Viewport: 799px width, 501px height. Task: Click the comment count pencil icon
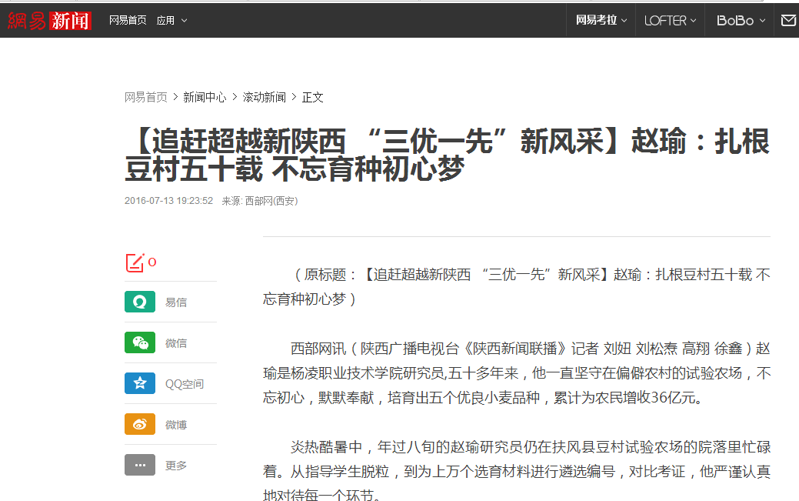click(x=135, y=262)
